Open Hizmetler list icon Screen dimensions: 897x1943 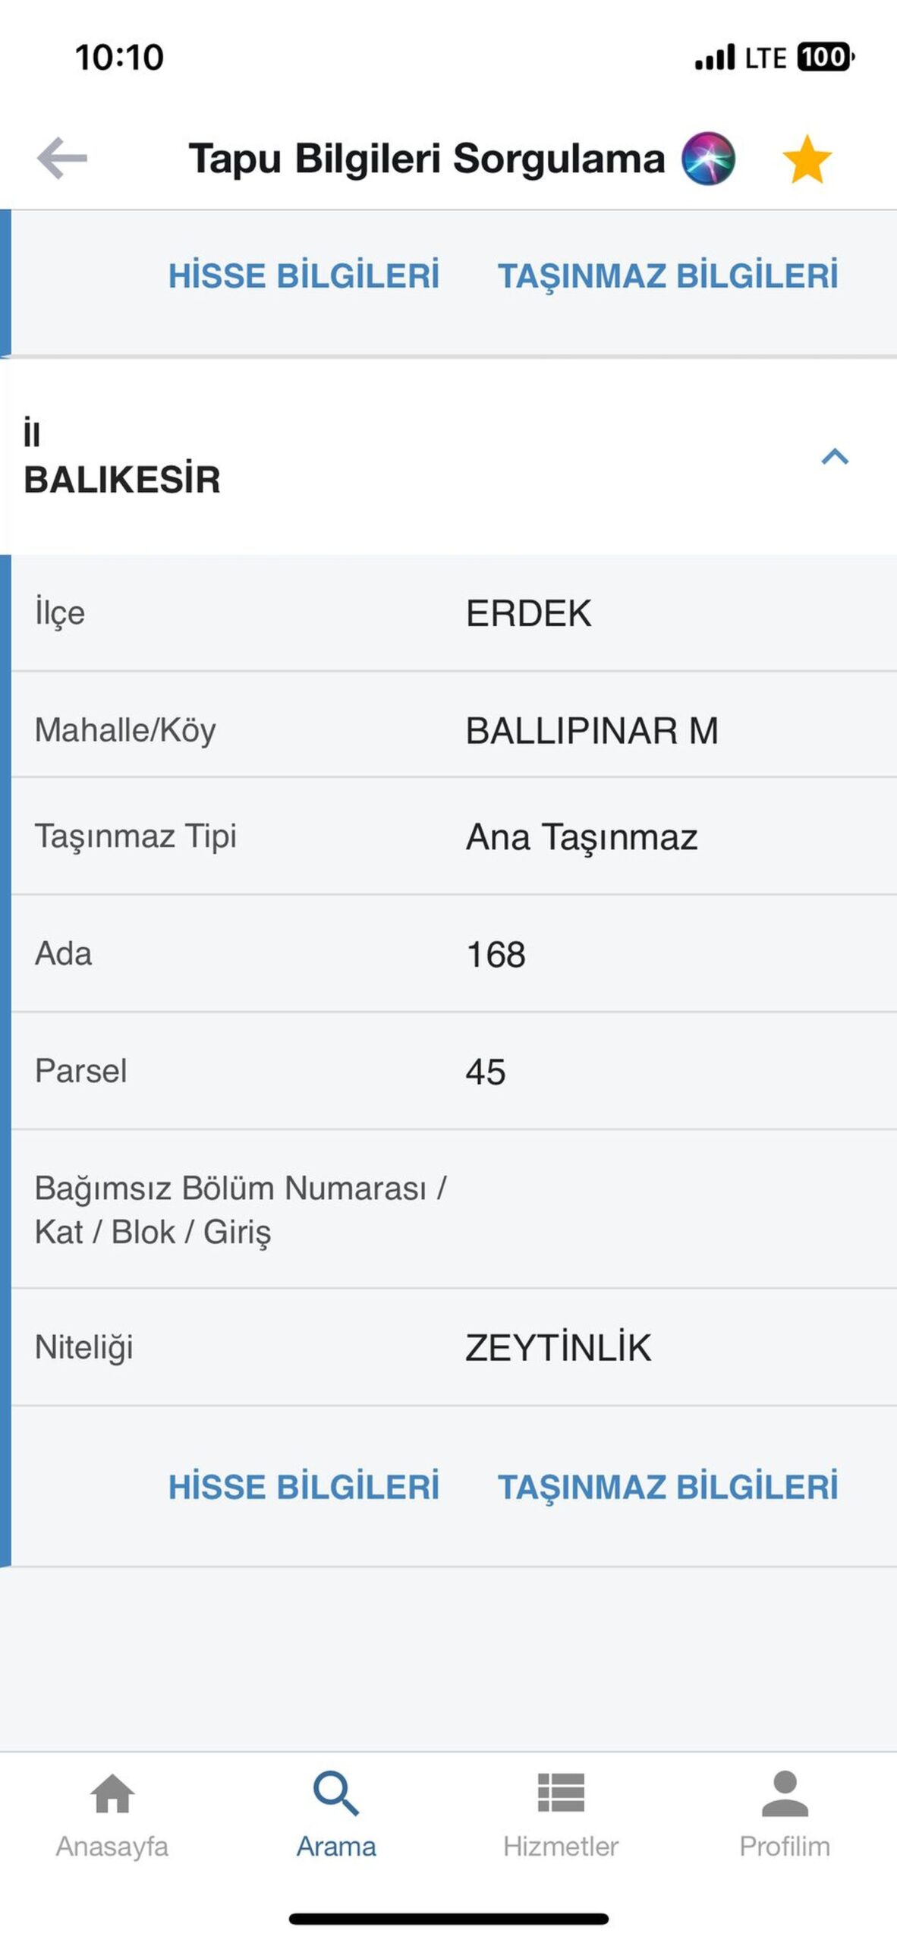tap(561, 1792)
